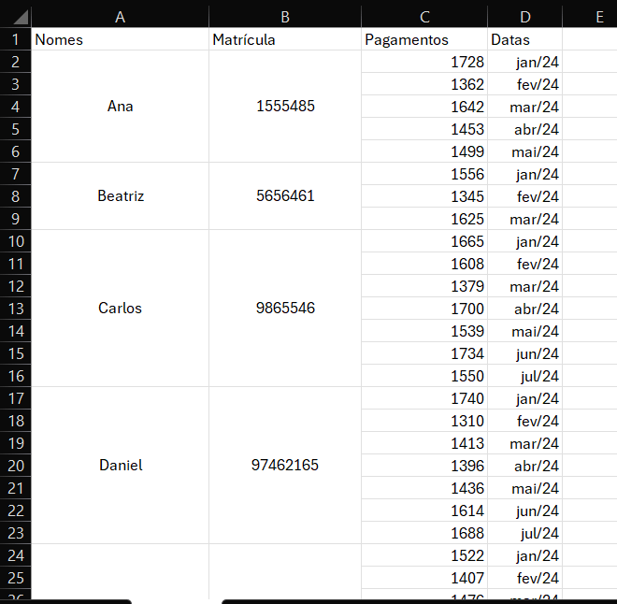Select the merged cell Carlos
The width and height of the screenshot is (617, 604).
click(120, 309)
